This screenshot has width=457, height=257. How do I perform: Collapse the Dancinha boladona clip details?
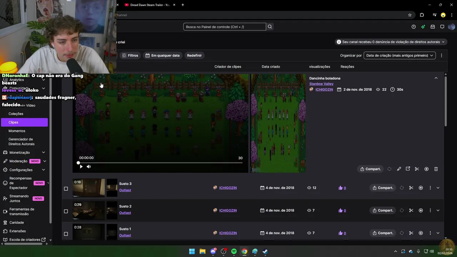point(436,78)
